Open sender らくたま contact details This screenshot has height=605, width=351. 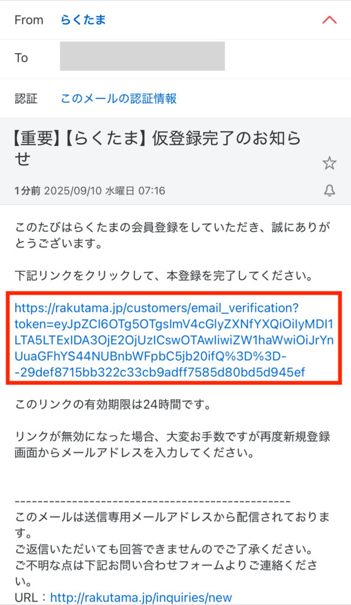pos(83,19)
